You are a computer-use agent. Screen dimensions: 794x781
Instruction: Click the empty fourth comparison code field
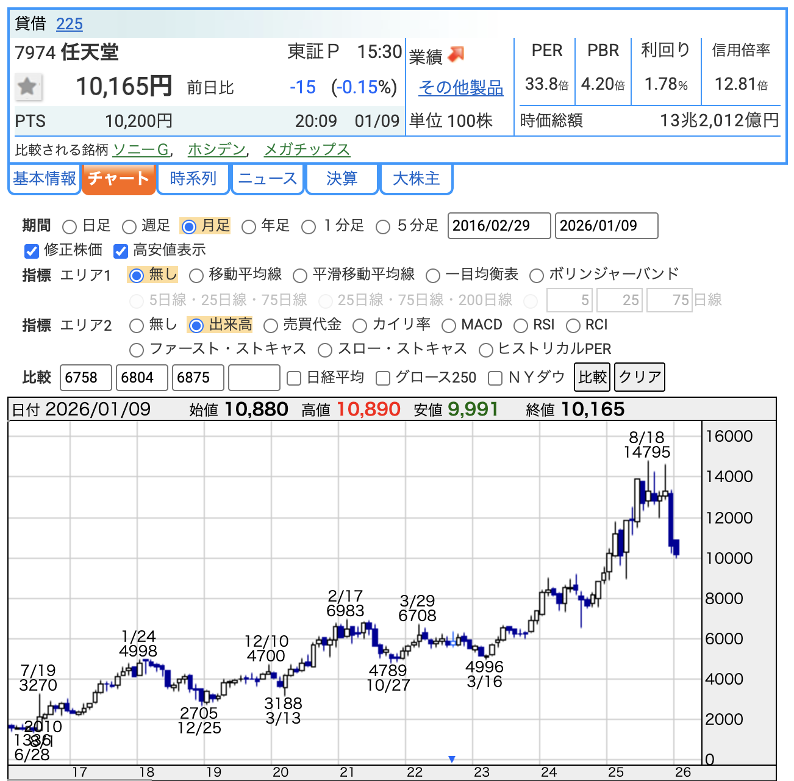coord(254,378)
